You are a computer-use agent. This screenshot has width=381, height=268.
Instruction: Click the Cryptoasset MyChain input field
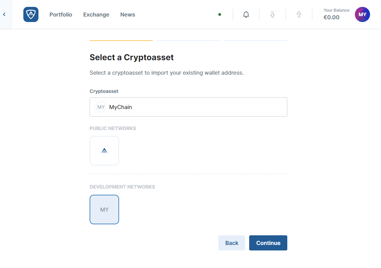pos(196,107)
